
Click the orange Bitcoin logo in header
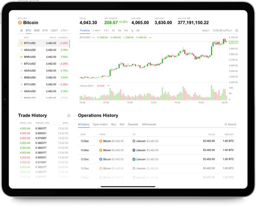(x=20, y=23)
